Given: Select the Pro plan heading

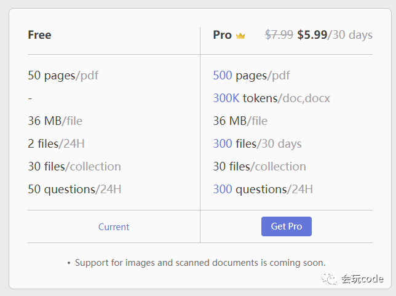Looking at the screenshot, I should tap(222, 35).
